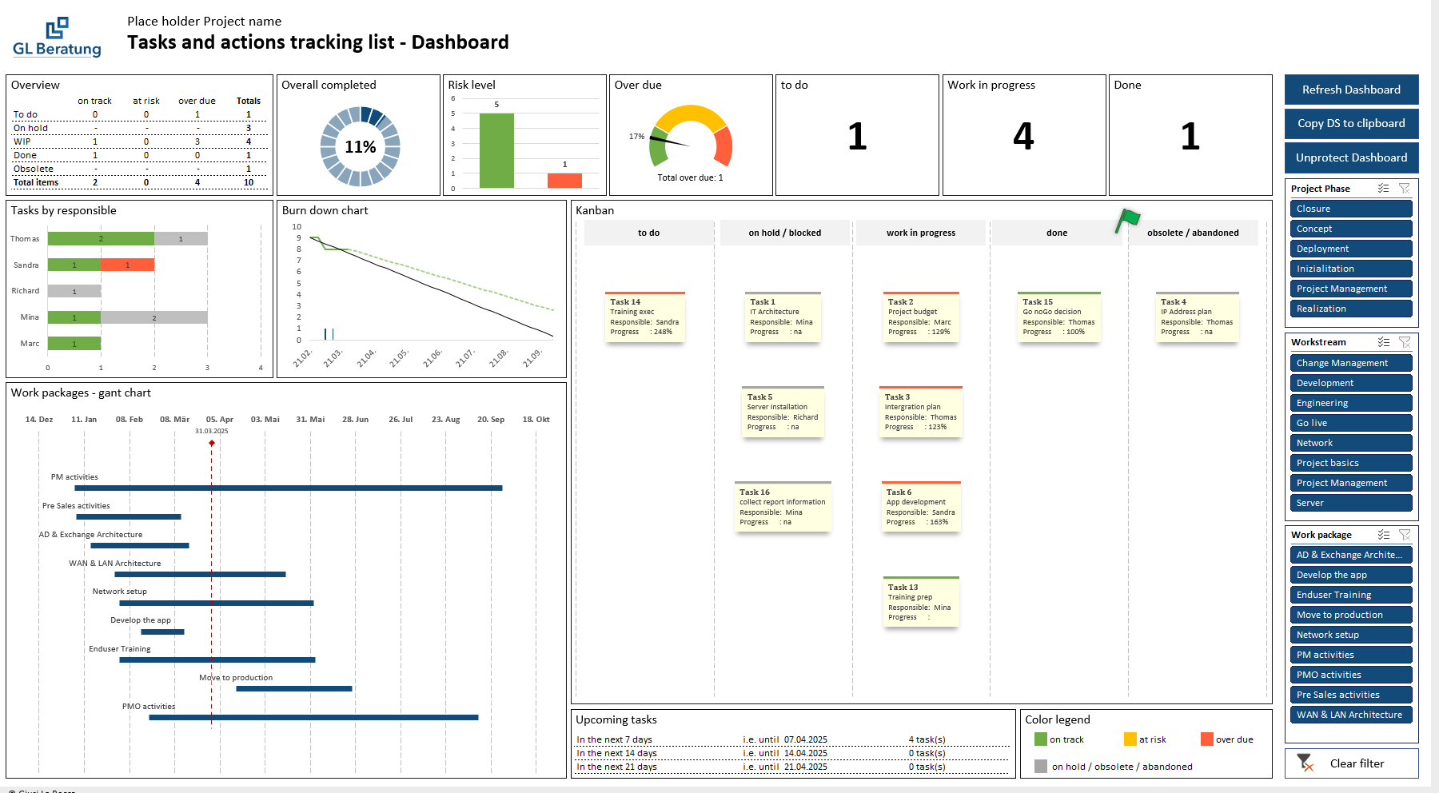
Task: Select PMO activities work package
Action: pyautogui.click(x=1351, y=675)
